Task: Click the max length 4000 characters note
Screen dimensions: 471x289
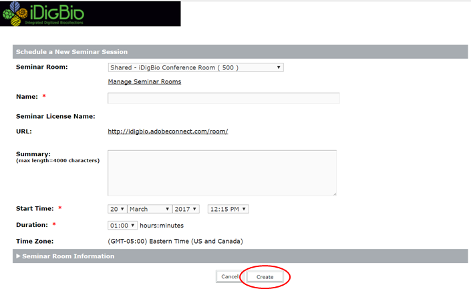Action: click(x=57, y=161)
